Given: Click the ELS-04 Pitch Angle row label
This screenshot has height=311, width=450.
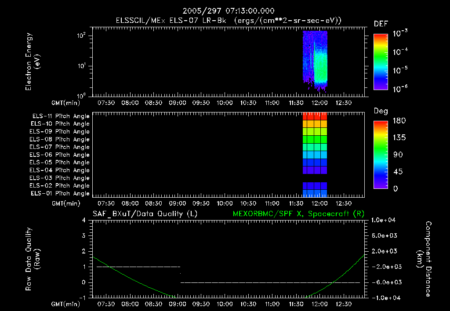Looking at the screenshot, I should [59, 170].
